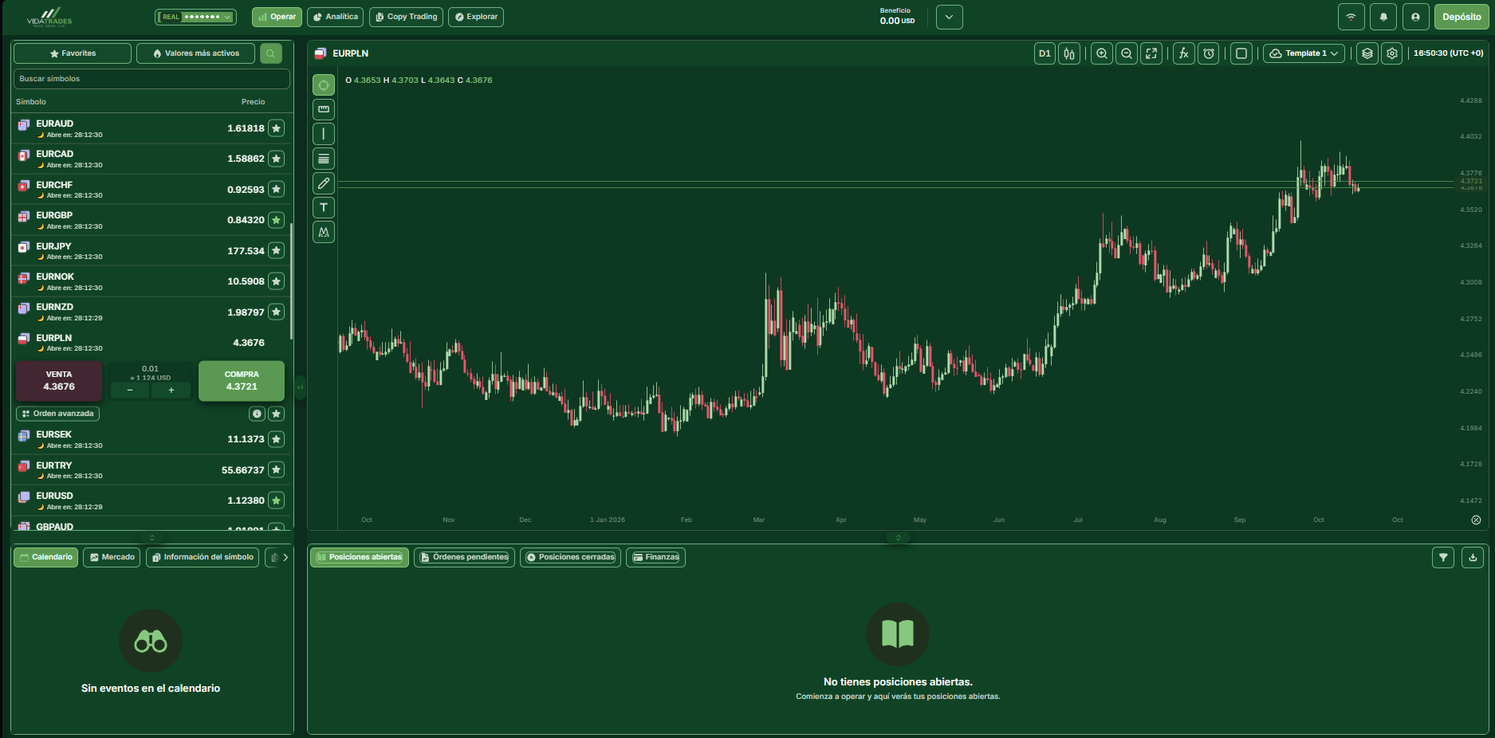The image size is (1495, 738).
Task: Open Orden avanzada
Action: (x=58, y=414)
